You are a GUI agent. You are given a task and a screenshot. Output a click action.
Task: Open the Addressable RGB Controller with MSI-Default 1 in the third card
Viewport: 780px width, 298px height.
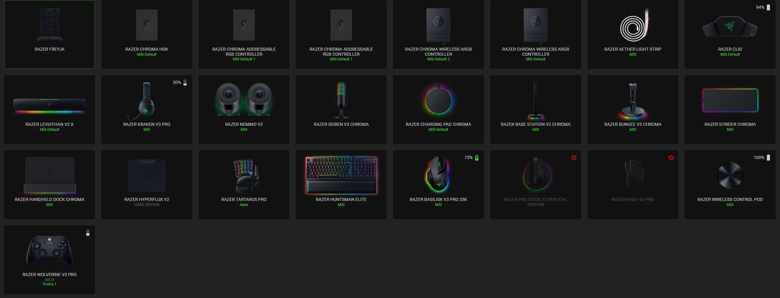point(244,34)
